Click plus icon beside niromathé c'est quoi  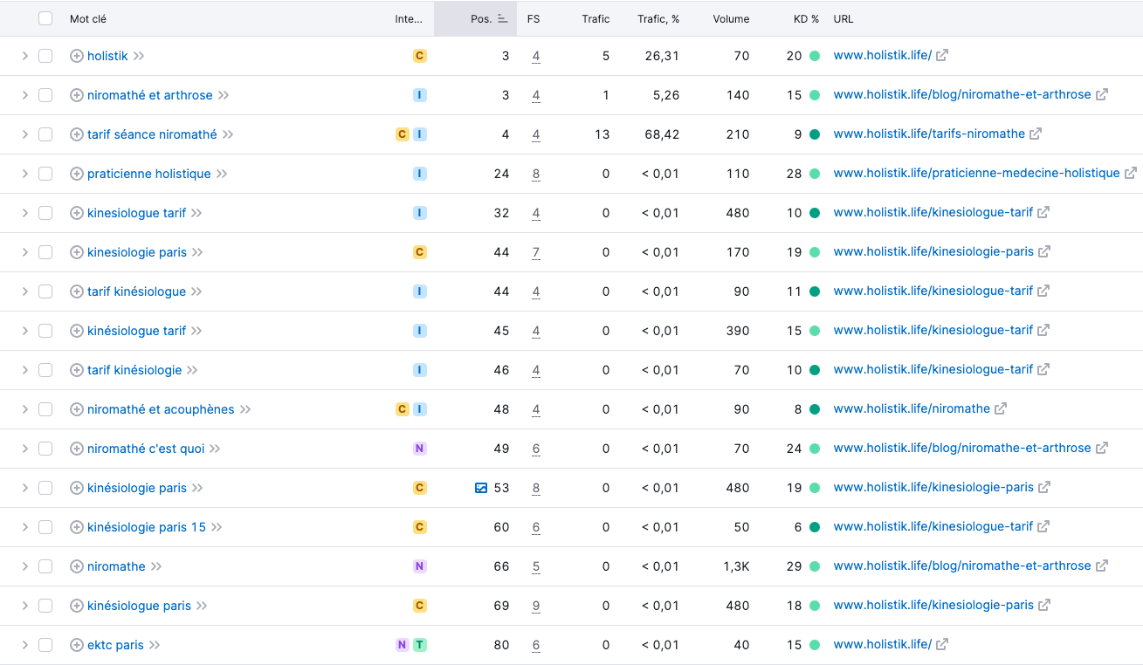click(x=77, y=449)
